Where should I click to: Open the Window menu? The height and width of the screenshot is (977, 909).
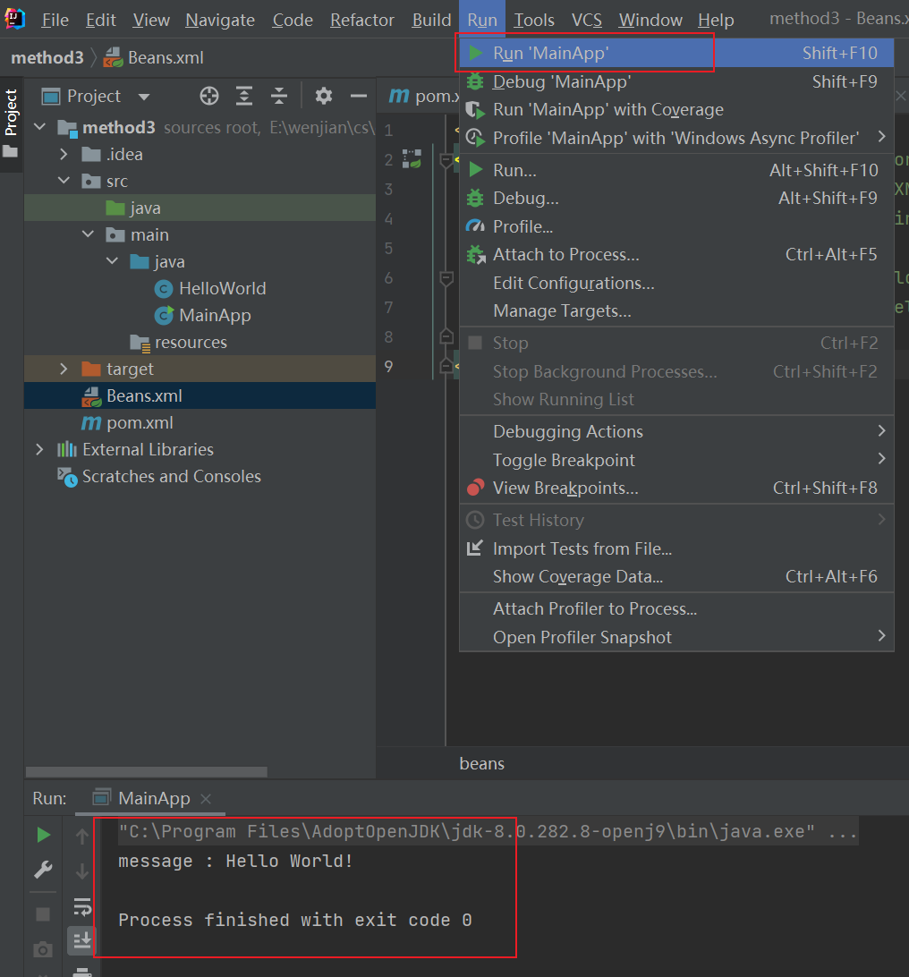(650, 20)
